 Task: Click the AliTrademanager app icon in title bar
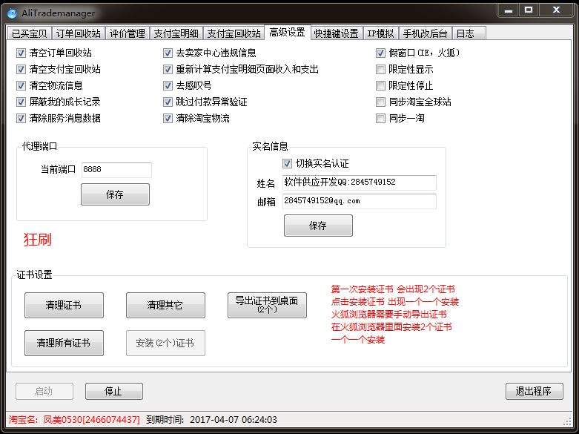click(12, 13)
